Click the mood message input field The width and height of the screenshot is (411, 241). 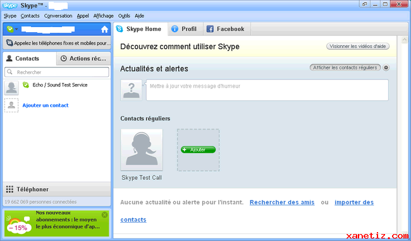click(267, 90)
